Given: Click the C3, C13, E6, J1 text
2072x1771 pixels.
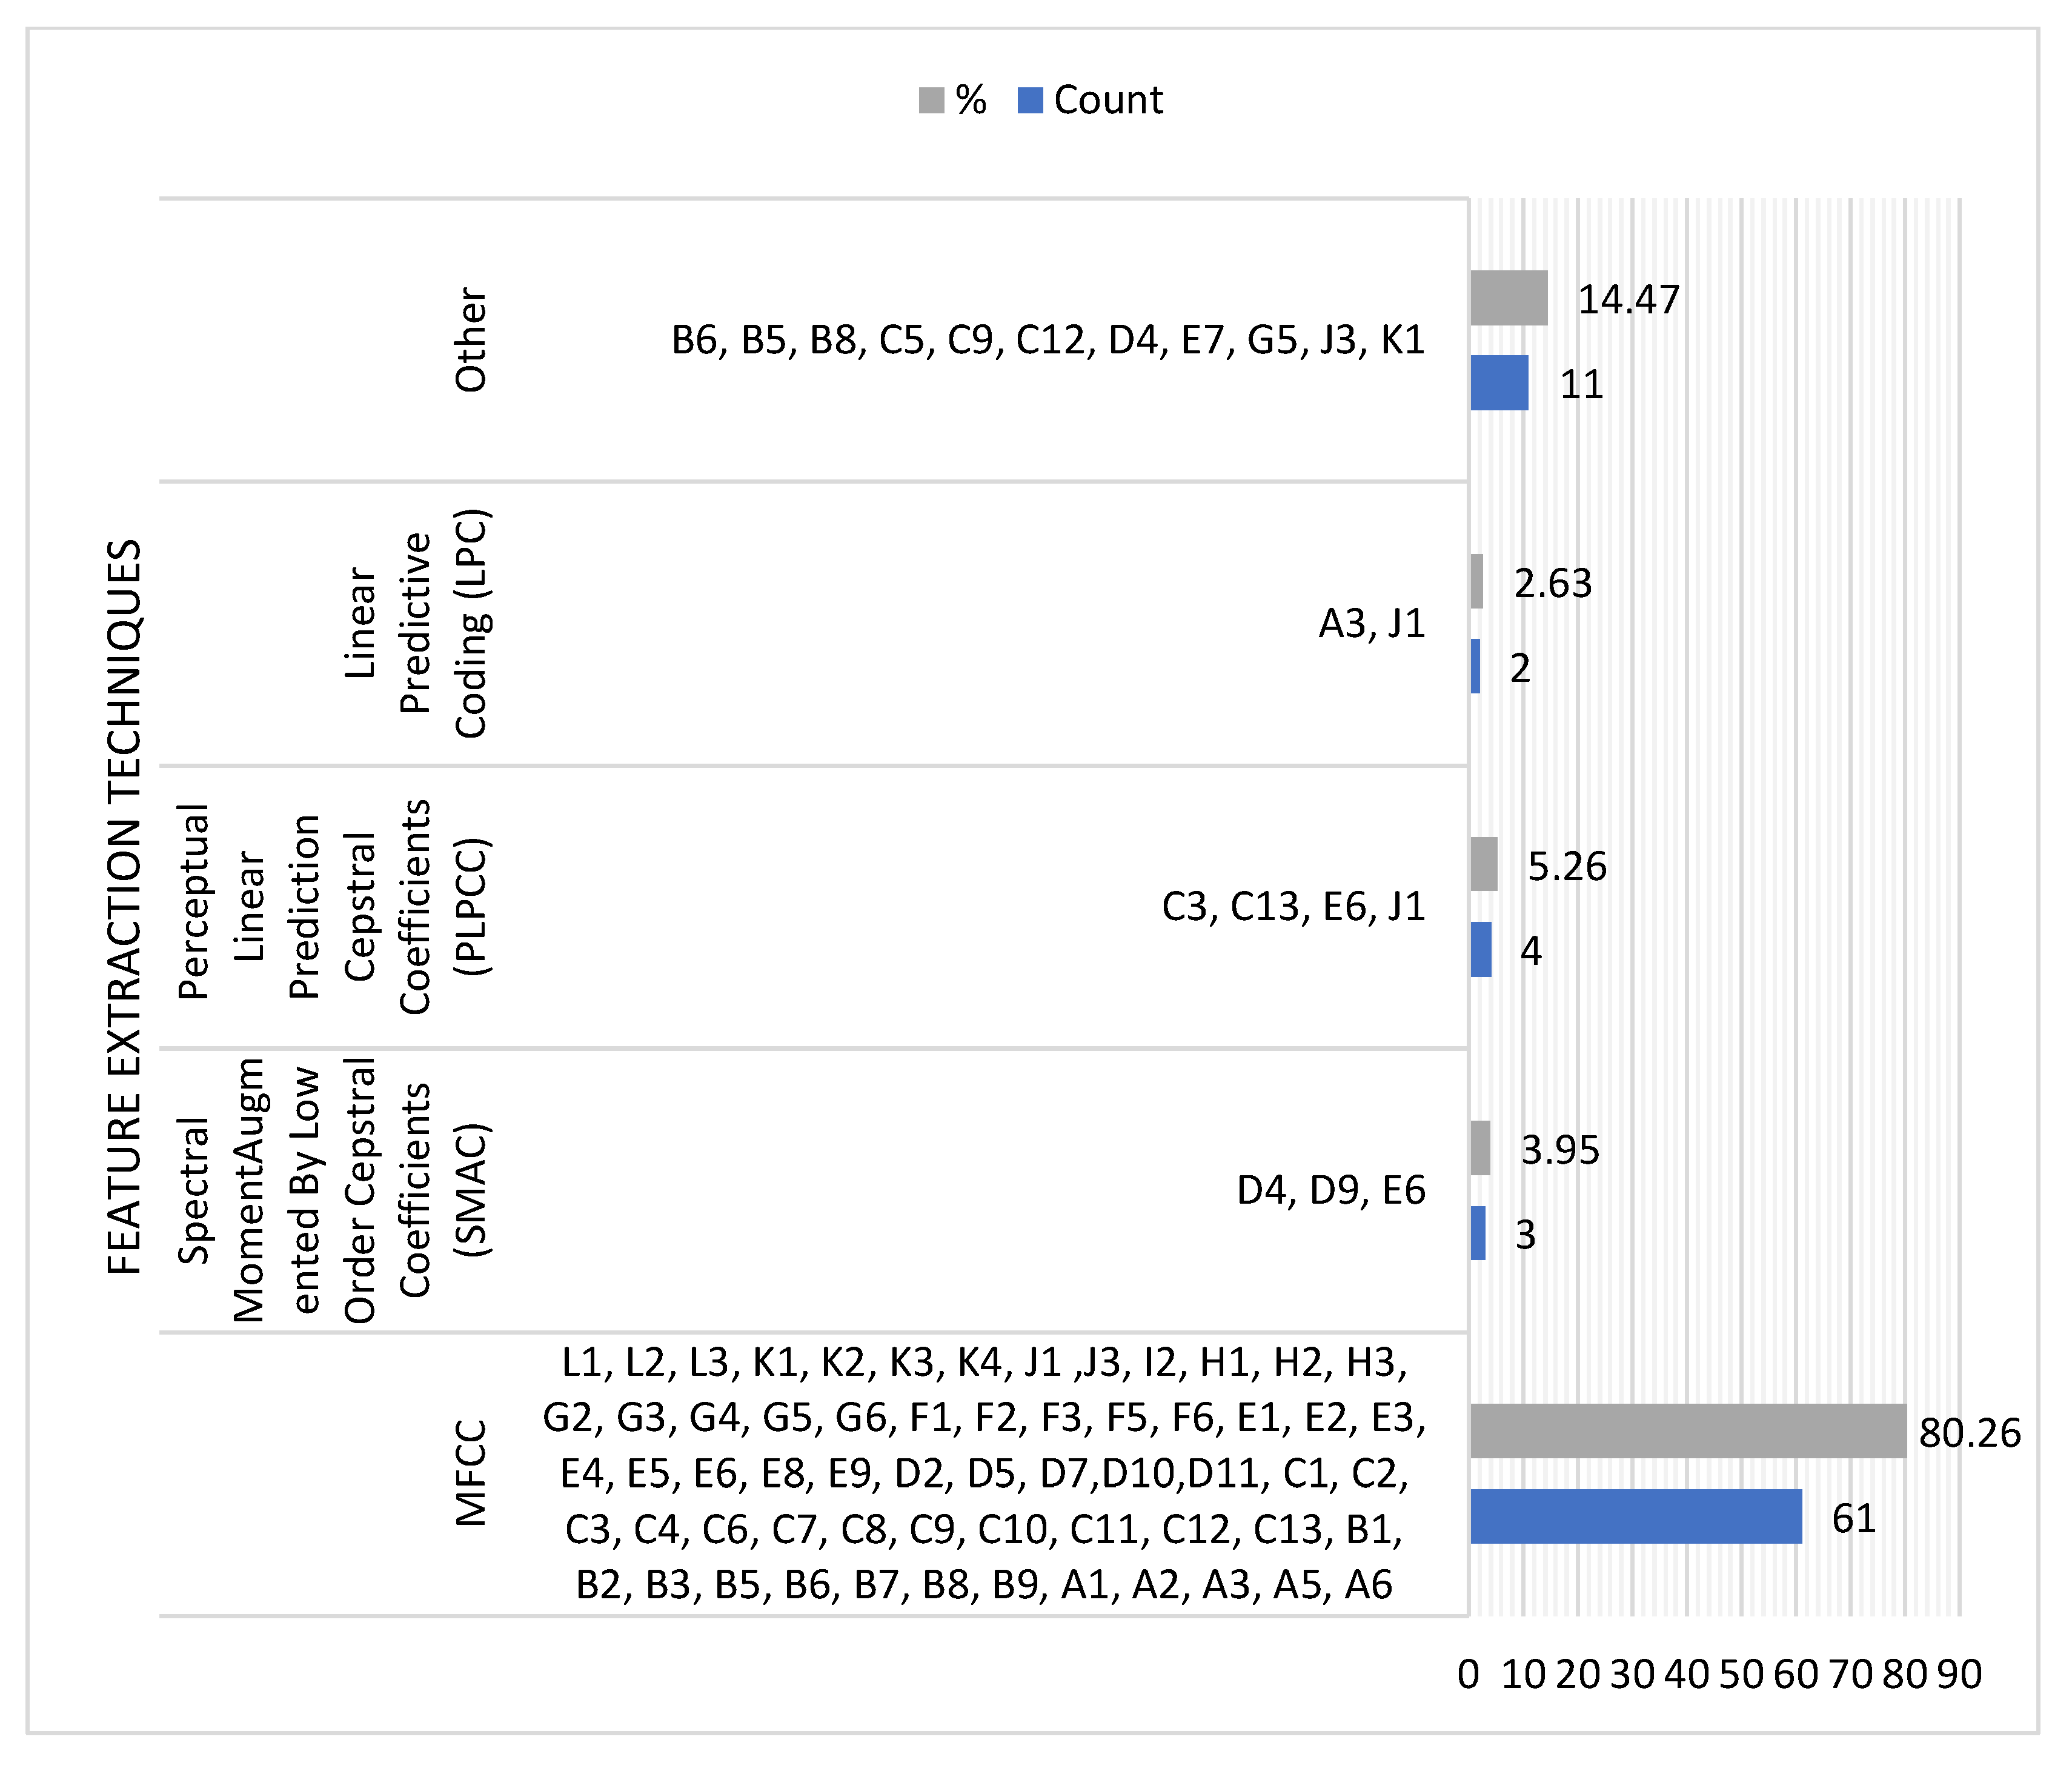Looking at the screenshot, I should tap(1292, 907).
